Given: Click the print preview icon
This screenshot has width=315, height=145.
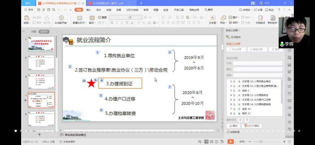Looking at the screenshot, I should click(x=54, y=10).
